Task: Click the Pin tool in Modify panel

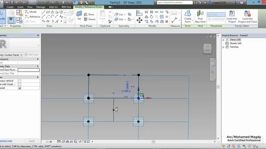Action: point(167,17)
